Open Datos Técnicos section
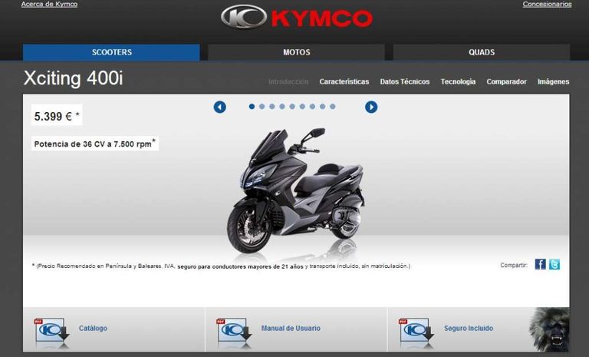The image size is (589, 357). [x=404, y=81]
